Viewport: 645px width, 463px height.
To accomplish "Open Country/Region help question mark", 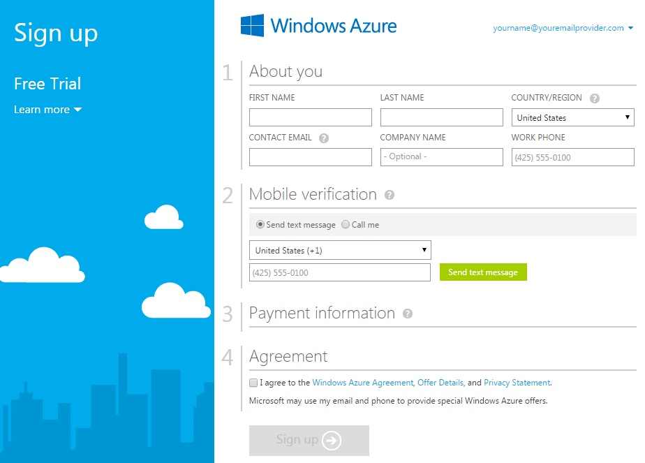I will (x=595, y=98).
